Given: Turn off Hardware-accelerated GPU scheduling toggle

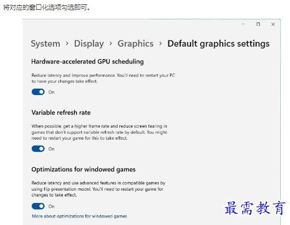Looking at the screenshot, I should coord(38,92).
